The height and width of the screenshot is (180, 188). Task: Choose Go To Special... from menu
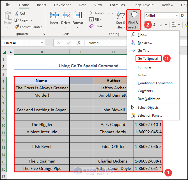149,59
